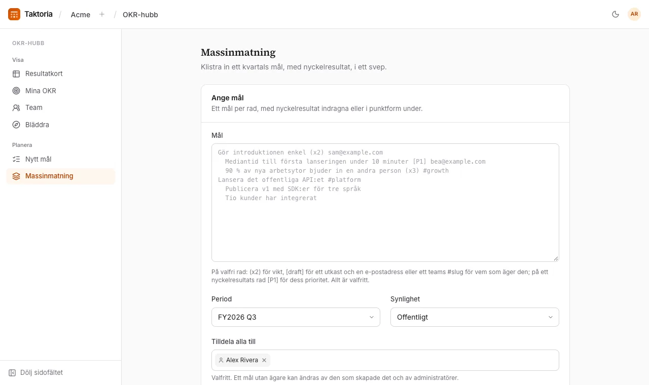Expand the Synlighet dropdown Offentligt
Viewport: 649px width, 385px height.
475,317
